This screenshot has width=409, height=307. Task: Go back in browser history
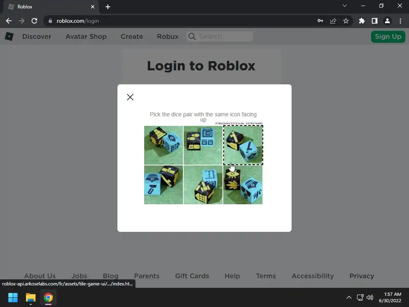[x=9, y=21]
